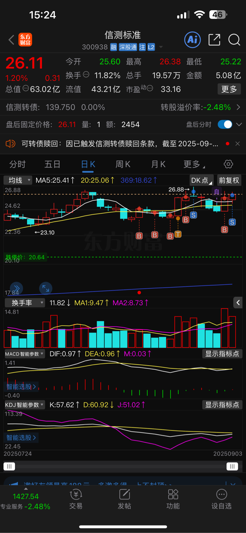Image resolution: width=246 pixels, height=533 pixels.
Task: Tap the 深股通 badge
Action: (128, 47)
